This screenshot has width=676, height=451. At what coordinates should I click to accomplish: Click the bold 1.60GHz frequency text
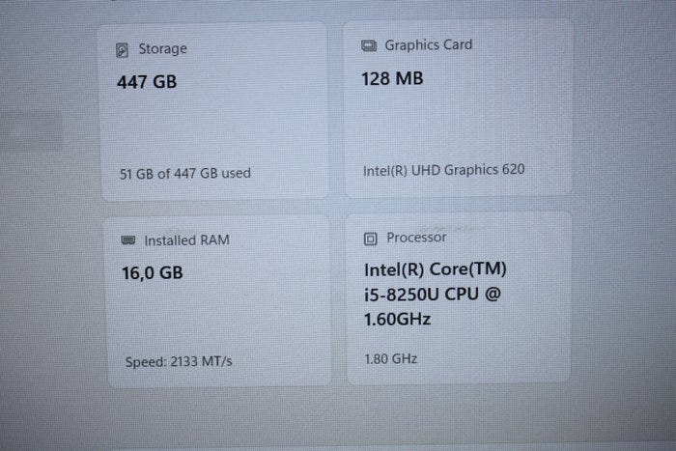coord(398,319)
